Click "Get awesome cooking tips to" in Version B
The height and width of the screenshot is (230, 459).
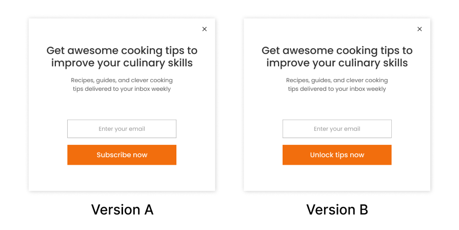337,50
